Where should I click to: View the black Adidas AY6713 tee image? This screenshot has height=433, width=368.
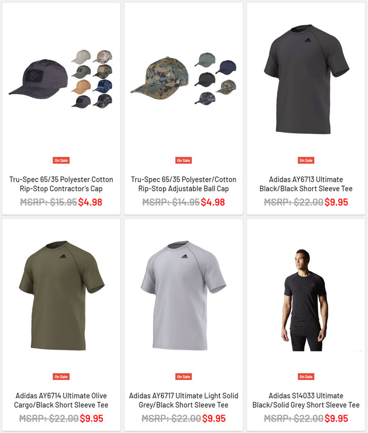[306, 79]
